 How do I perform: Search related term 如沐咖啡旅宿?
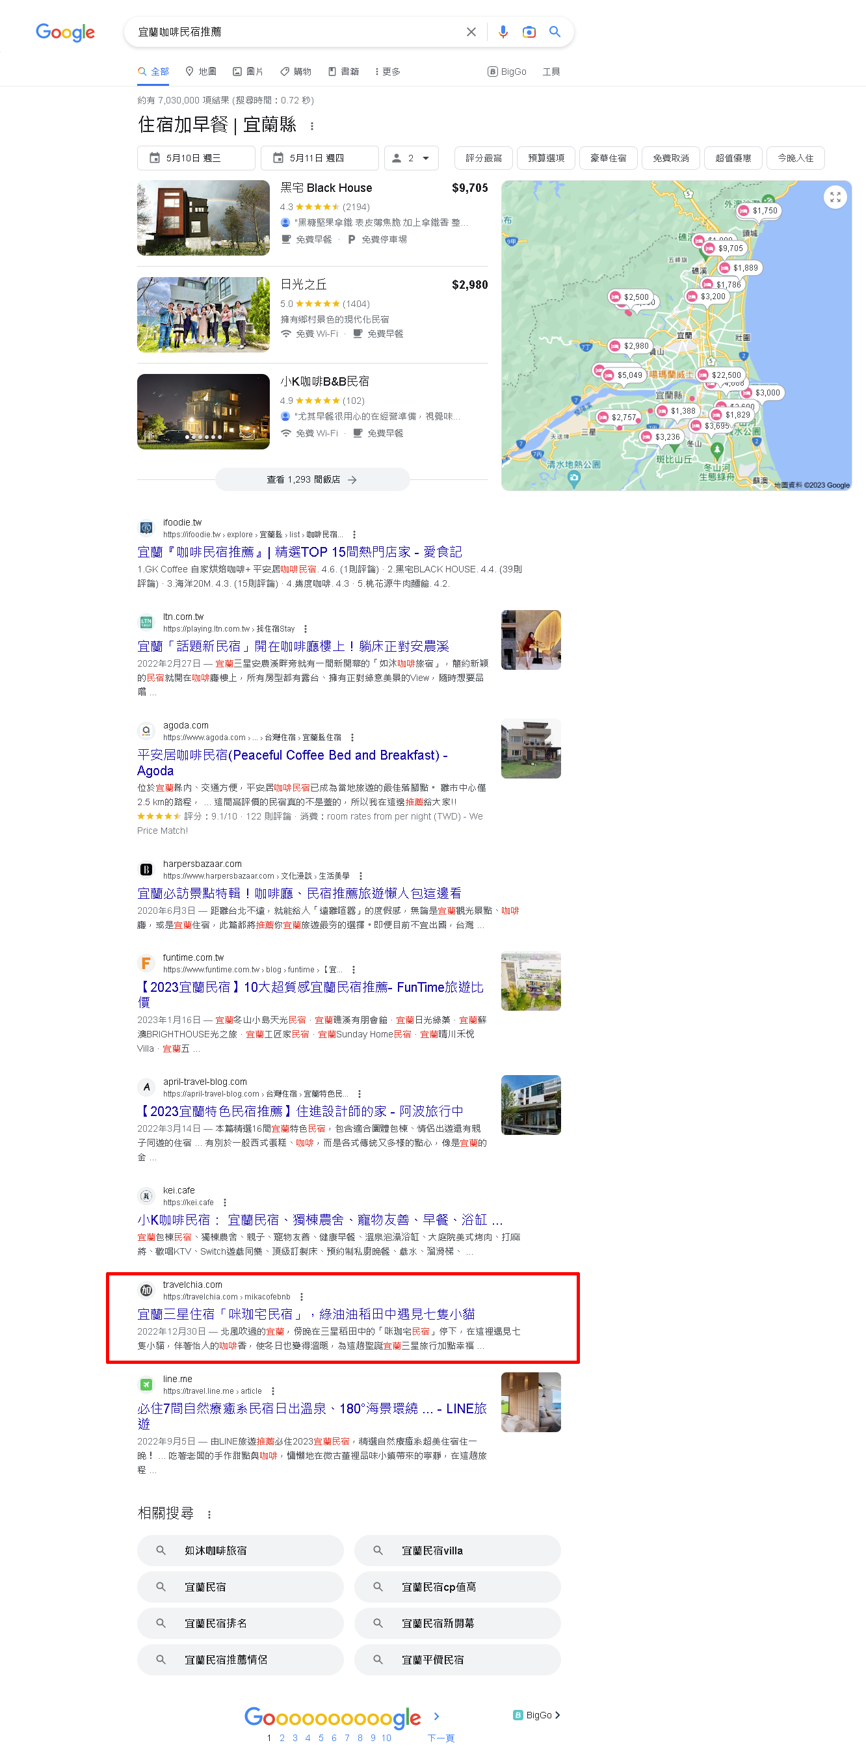pyautogui.click(x=240, y=1551)
